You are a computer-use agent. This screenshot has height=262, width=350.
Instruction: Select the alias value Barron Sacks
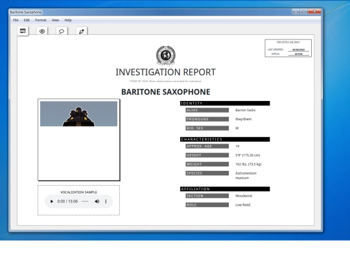(x=245, y=110)
